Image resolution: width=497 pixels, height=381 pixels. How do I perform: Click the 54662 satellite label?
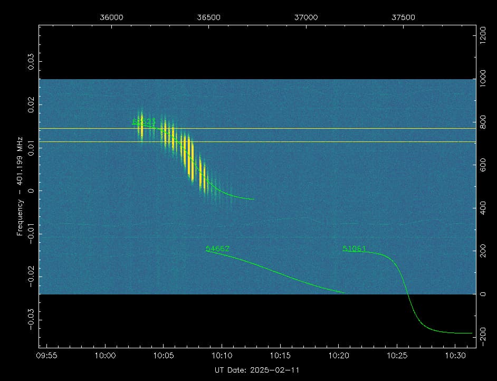pos(217,249)
